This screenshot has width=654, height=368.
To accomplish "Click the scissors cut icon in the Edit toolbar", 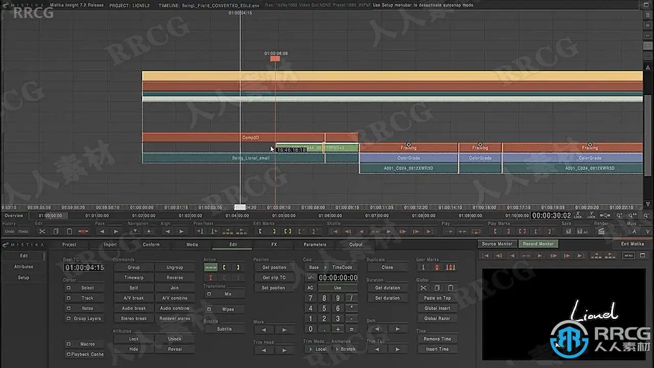I will (42, 232).
